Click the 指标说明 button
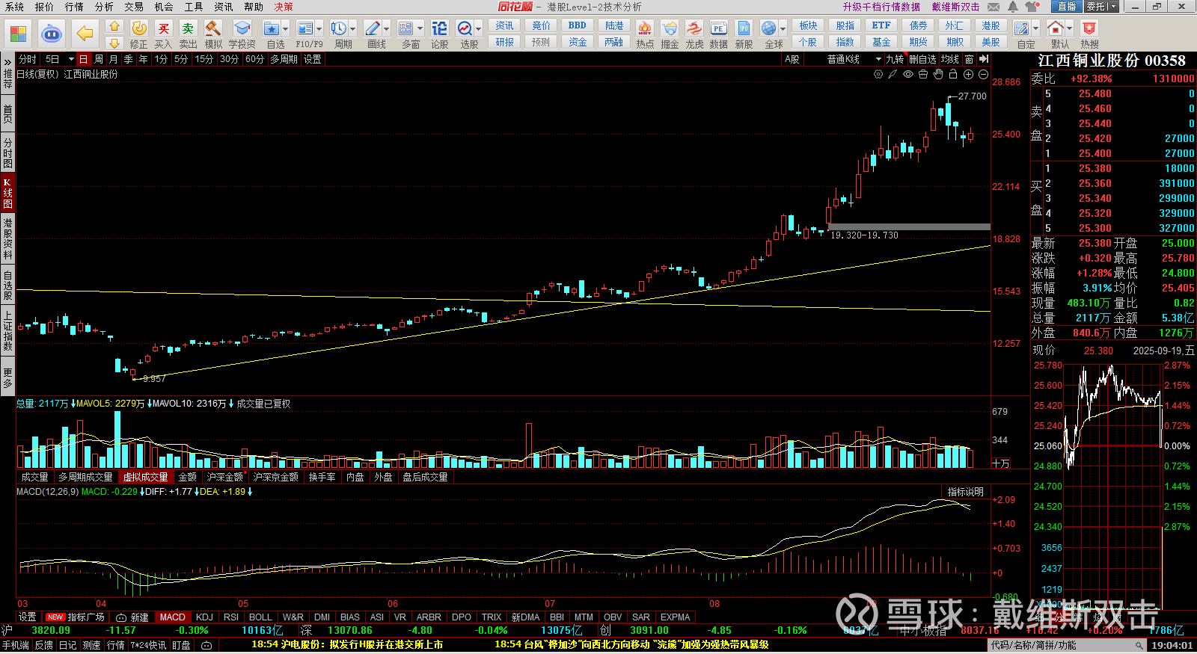 (966, 492)
